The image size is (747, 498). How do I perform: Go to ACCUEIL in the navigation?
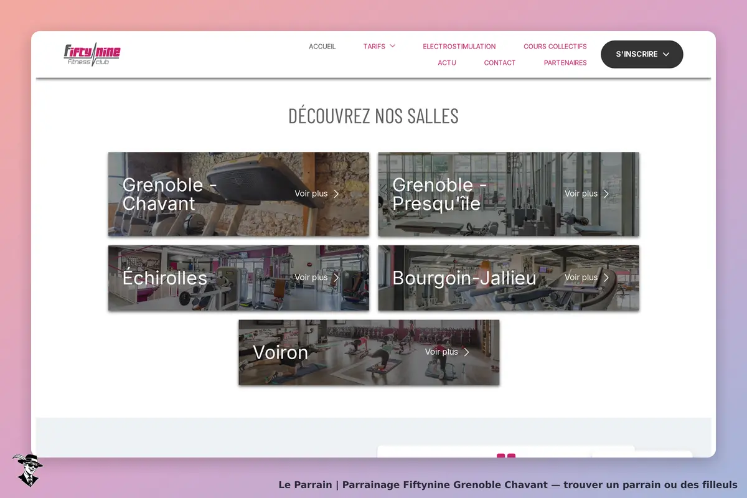[x=322, y=47]
